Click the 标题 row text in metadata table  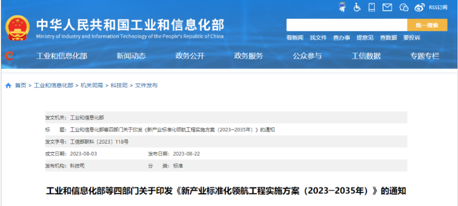(172, 130)
